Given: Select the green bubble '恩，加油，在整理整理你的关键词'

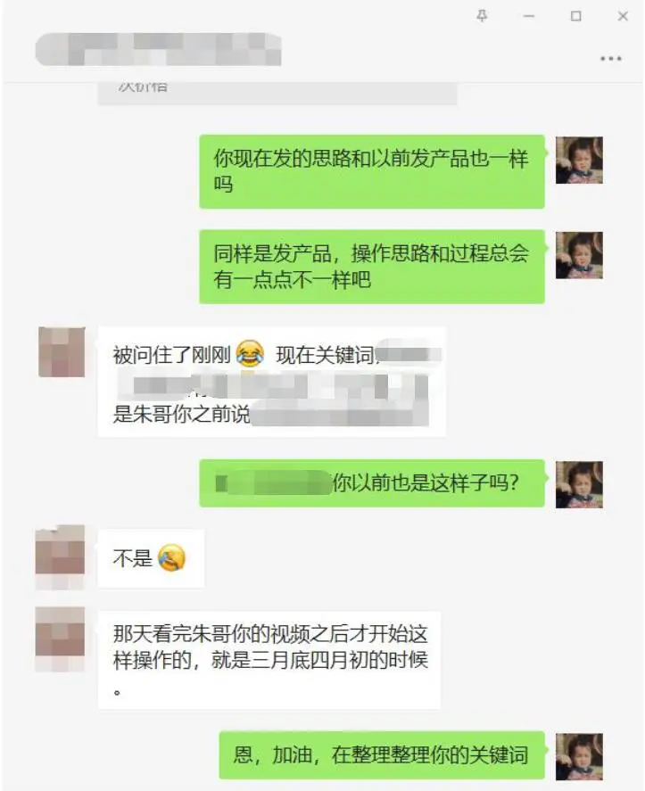Looking at the screenshot, I should [382, 755].
